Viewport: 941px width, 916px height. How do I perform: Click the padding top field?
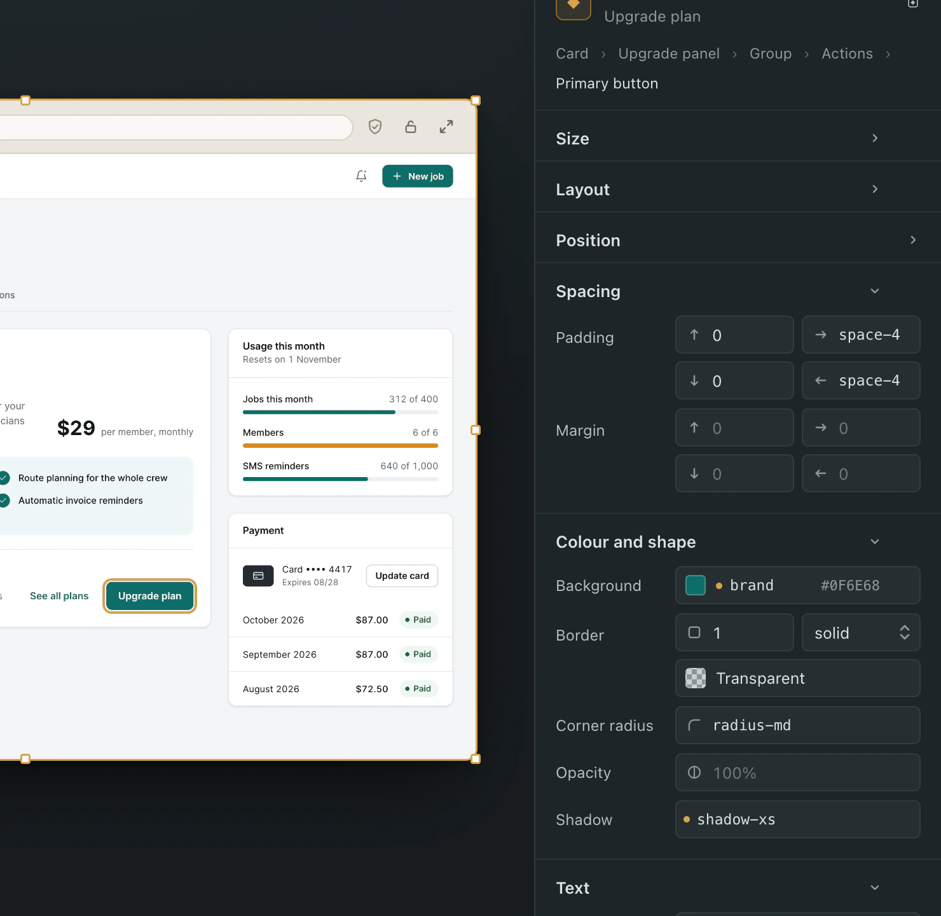[734, 335]
